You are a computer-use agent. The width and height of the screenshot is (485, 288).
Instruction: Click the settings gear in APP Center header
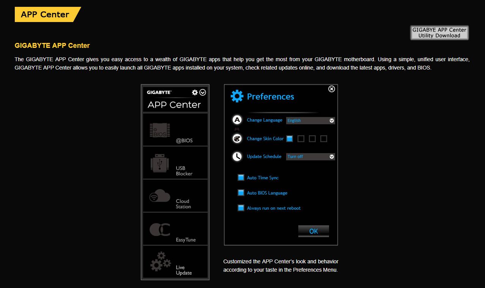click(x=195, y=92)
